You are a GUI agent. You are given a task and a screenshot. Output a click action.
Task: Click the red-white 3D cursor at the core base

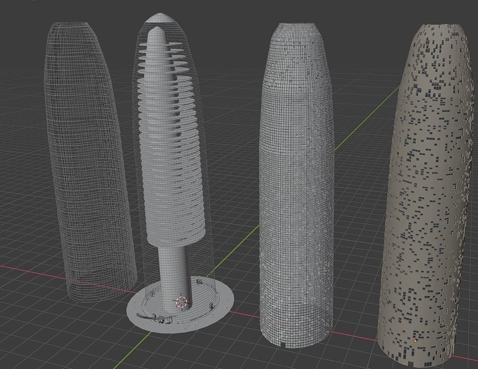[181, 302]
